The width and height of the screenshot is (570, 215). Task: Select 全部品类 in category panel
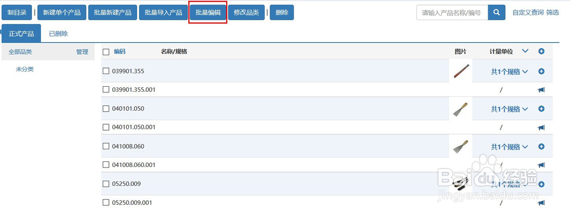[x=20, y=52]
